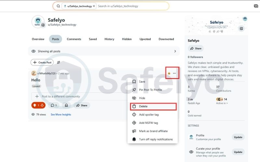Click the Lowest flair tag
The width and height of the screenshot is (260, 162).
36,86
